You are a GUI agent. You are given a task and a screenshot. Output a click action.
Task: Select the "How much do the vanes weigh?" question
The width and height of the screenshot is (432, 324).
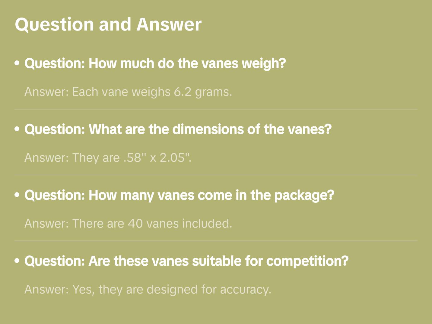[155, 63]
